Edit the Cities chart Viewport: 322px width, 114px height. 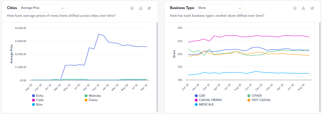149,8
